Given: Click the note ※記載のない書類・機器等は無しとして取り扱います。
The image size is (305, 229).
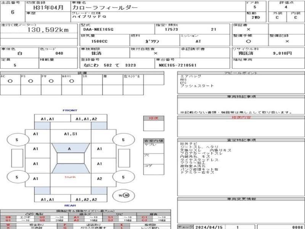Looking at the screenshot, I should point(236,112).
